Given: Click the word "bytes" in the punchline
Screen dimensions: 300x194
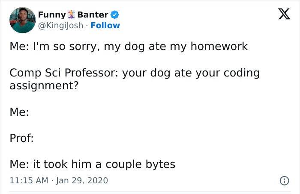Looking at the screenshot, I should tap(158, 165).
